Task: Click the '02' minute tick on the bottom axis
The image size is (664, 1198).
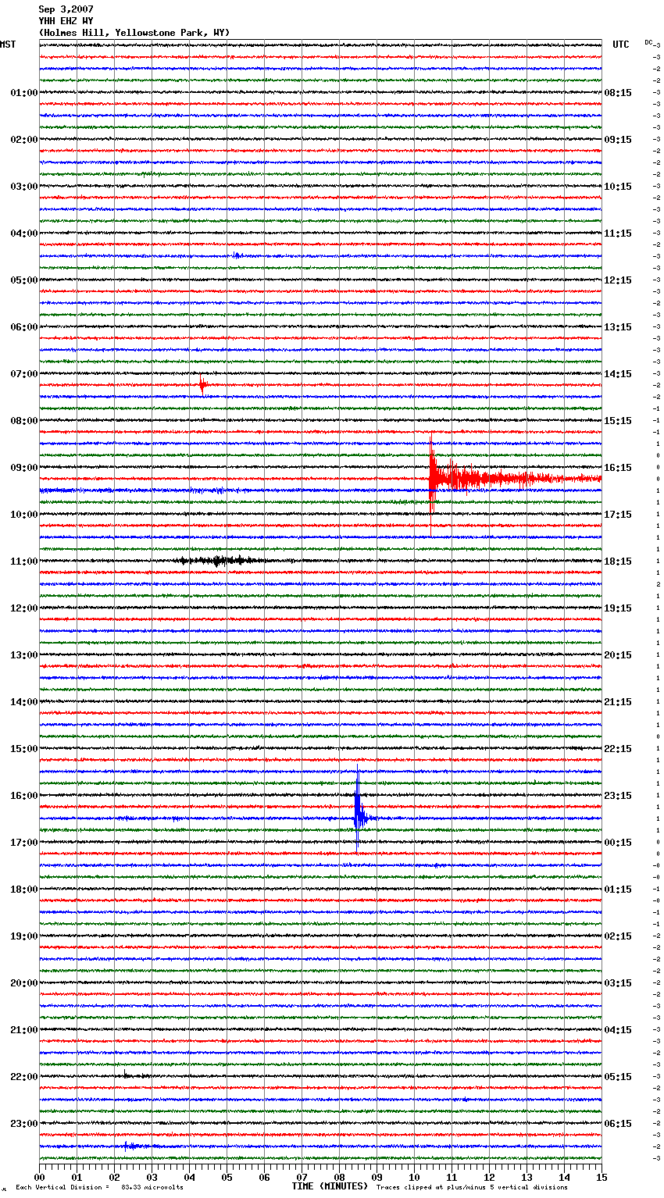Action: click(x=114, y=1177)
